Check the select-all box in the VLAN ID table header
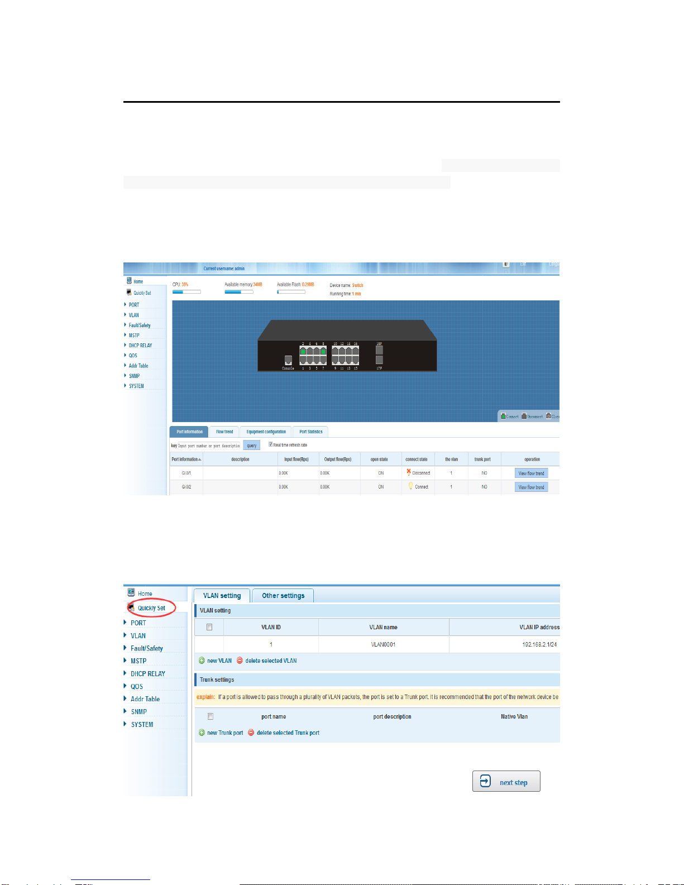The height and width of the screenshot is (885, 684). (209, 627)
